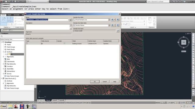Screen dimensions: 195x109
Task: Click the Pipe Networks icon under Data Shortcuts
Action: tap(5, 86)
